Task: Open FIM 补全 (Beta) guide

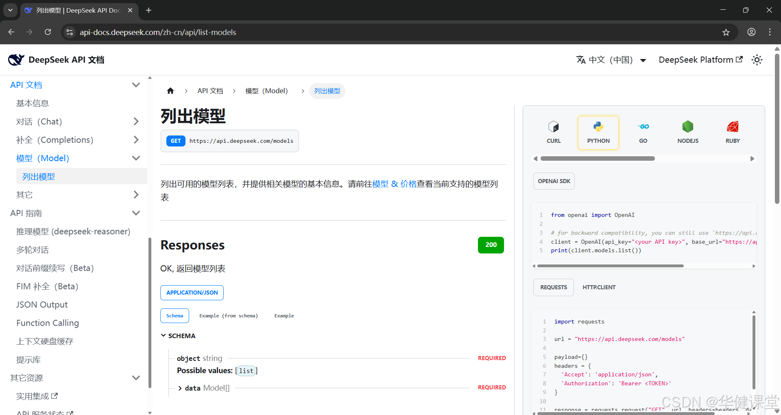Action: (x=47, y=286)
